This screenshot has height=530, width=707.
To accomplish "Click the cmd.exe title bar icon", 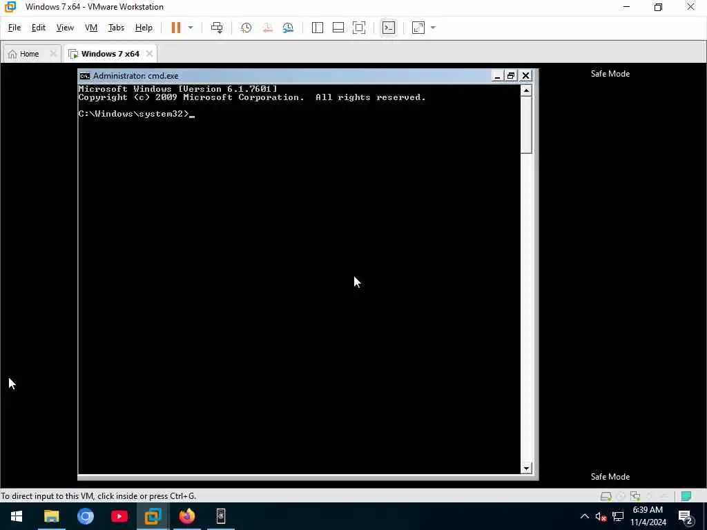I will click(x=85, y=76).
